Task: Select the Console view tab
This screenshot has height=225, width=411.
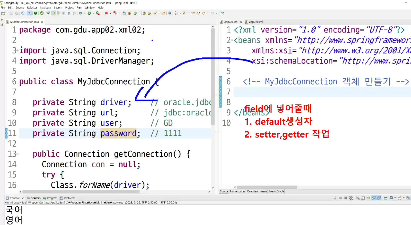Action: coord(12,198)
